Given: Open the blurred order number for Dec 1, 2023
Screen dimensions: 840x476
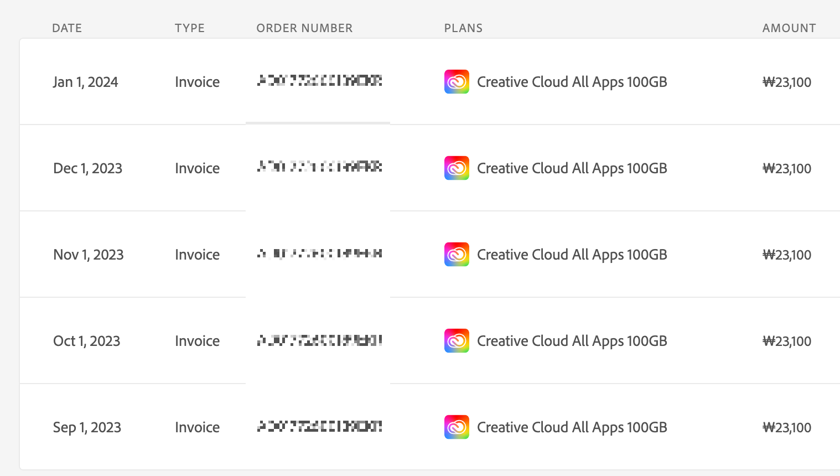Looking at the screenshot, I should click(x=319, y=167).
